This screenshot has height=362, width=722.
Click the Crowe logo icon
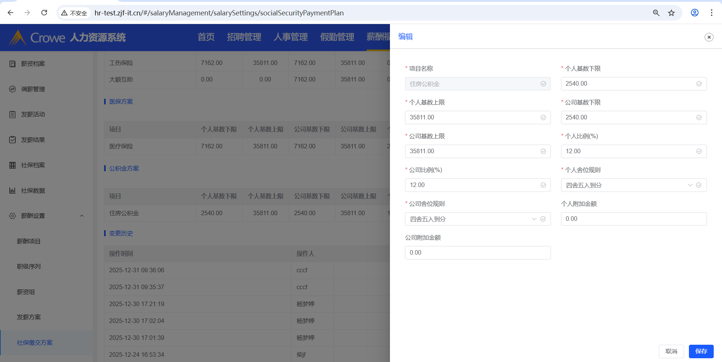pyautogui.click(x=17, y=38)
